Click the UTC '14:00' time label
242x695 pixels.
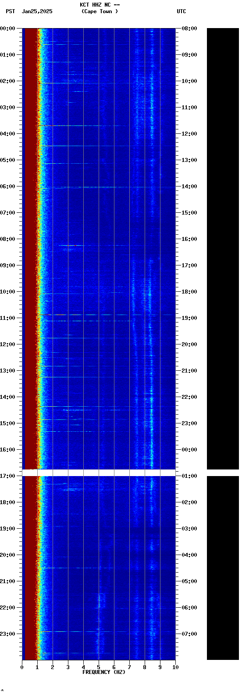189,186
